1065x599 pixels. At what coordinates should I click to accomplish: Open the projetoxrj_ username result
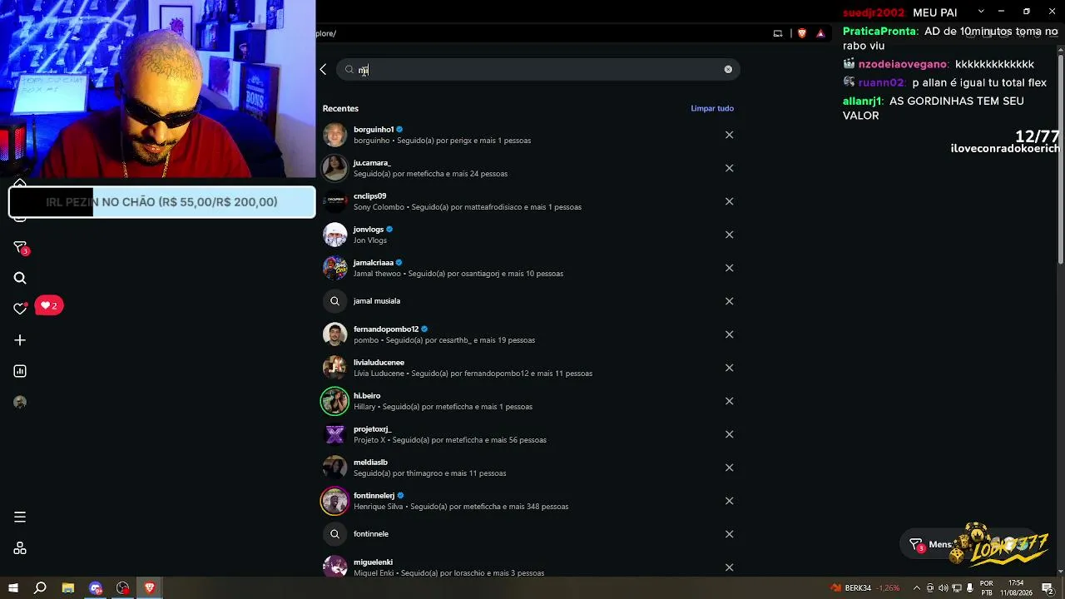372,429
